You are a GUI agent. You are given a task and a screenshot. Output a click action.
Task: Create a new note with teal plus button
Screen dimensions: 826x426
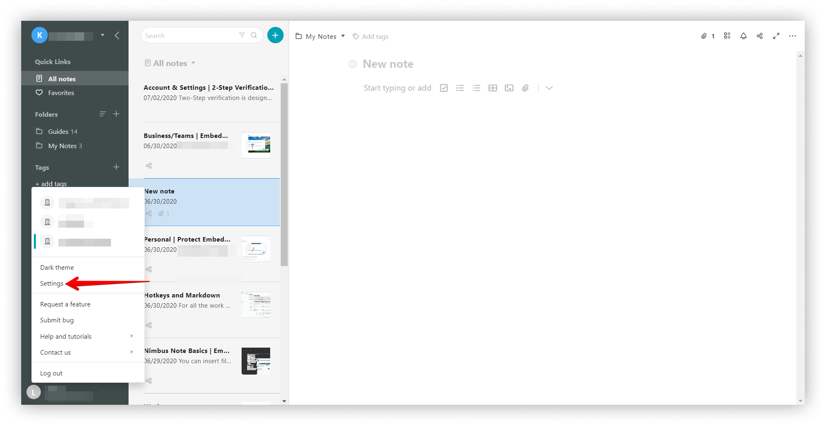coord(275,35)
